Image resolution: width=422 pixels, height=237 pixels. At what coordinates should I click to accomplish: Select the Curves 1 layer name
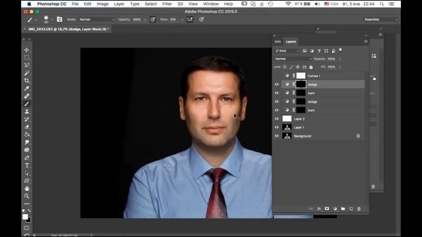314,76
